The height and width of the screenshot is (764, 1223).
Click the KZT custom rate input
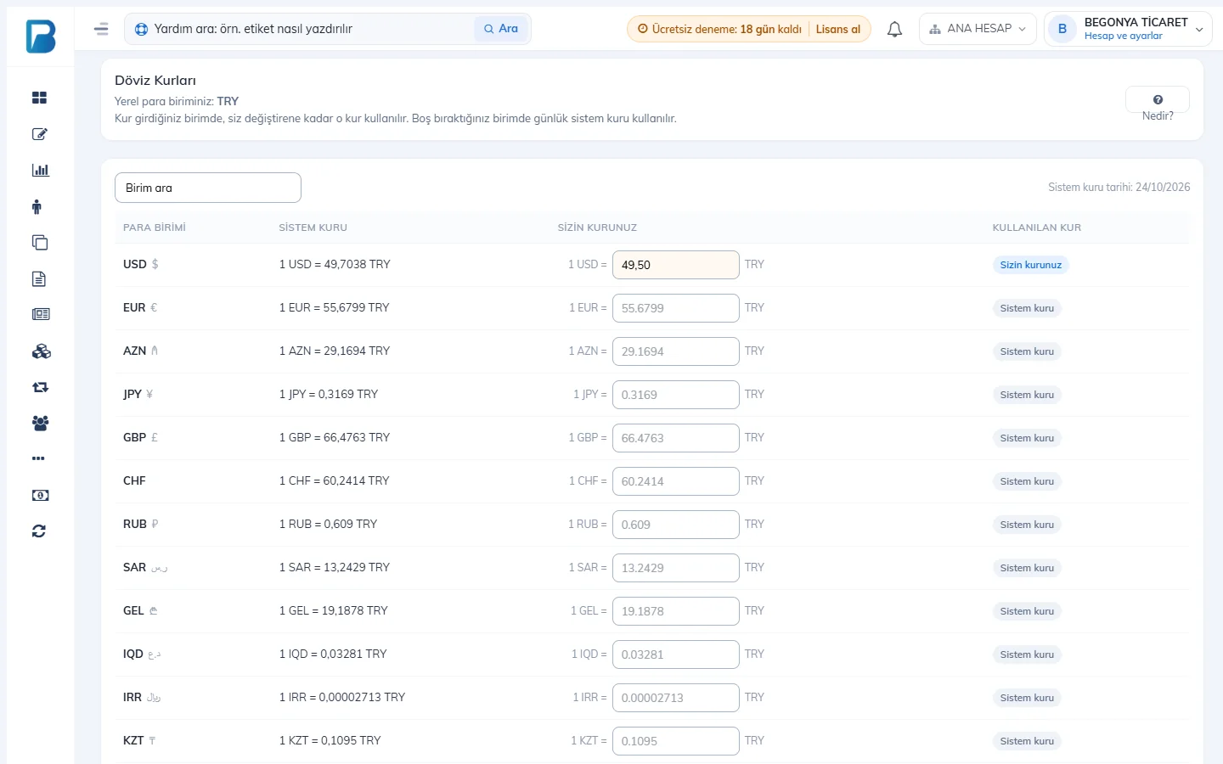tap(676, 741)
